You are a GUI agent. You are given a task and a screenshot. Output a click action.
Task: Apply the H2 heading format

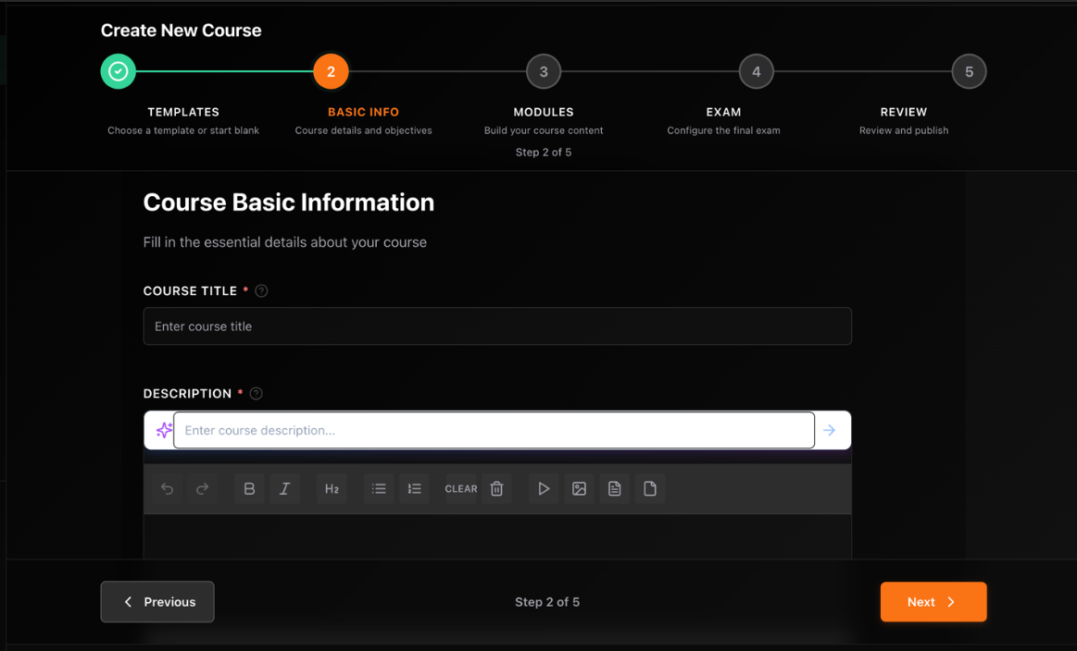pyautogui.click(x=332, y=488)
